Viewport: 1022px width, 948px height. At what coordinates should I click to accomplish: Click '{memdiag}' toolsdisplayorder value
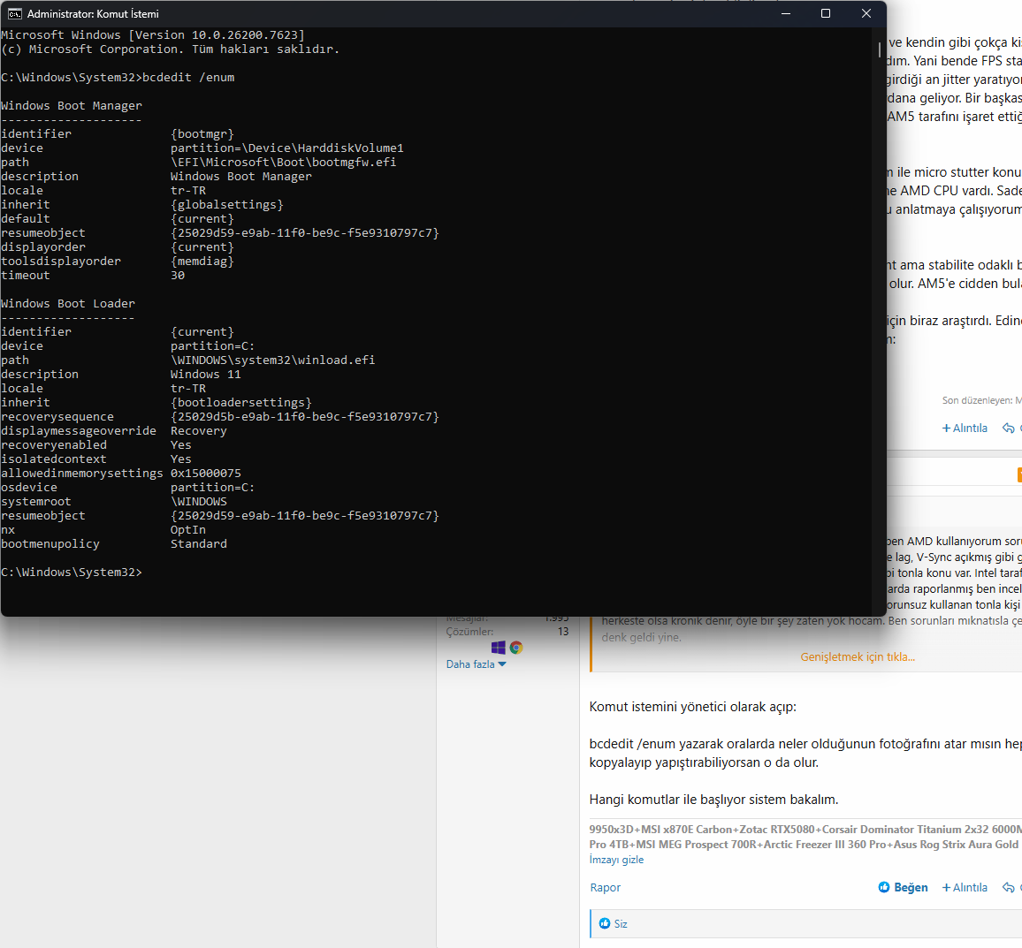point(202,262)
